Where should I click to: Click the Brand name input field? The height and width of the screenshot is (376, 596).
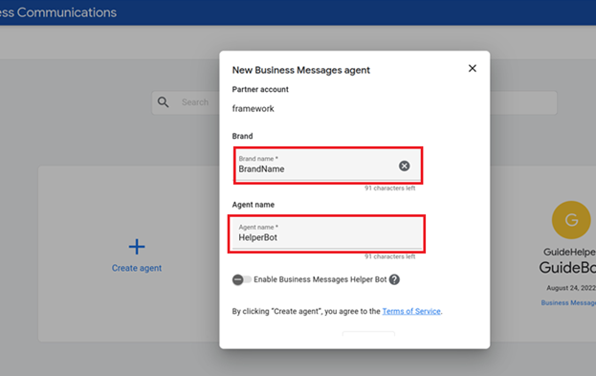[x=327, y=166]
